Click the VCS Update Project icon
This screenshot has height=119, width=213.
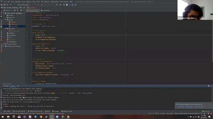[45, 5]
